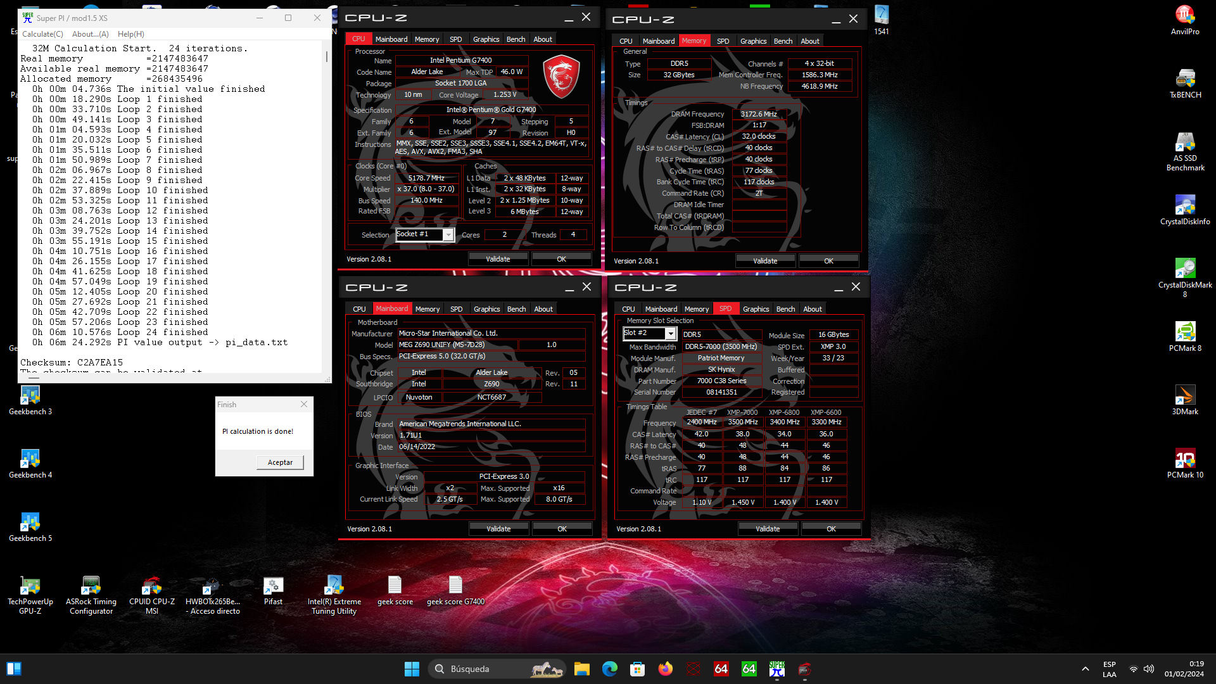Click the Super PI taskbar icon

776,669
